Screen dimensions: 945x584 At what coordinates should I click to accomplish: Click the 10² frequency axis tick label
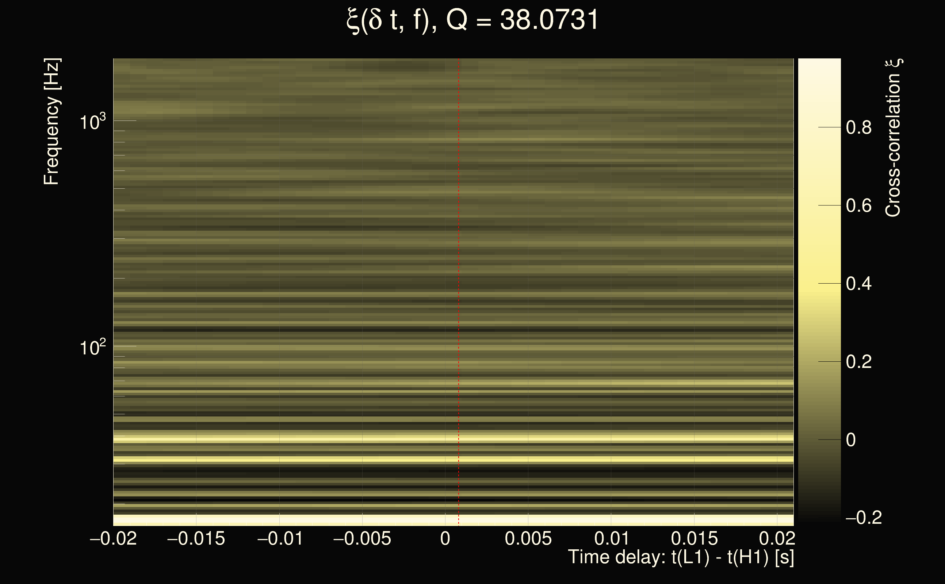(x=92, y=348)
